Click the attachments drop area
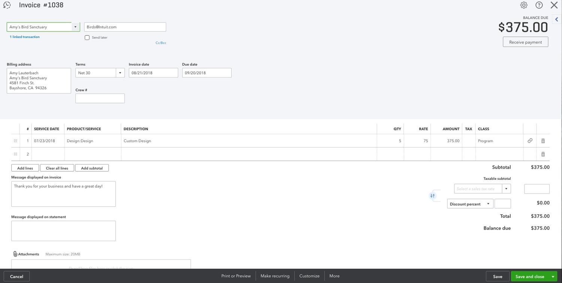 coord(101,264)
